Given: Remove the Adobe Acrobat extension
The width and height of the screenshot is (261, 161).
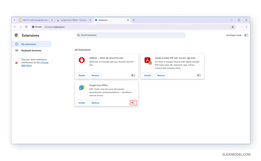Looking at the screenshot, I should point(161,76).
